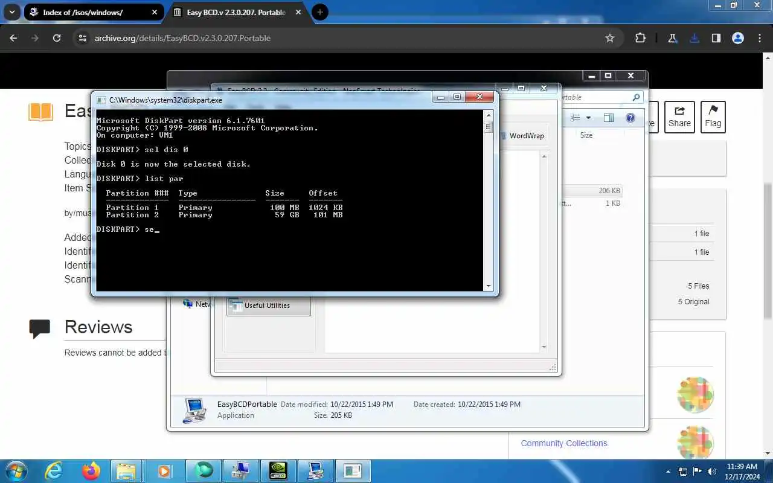The image size is (773, 483).
Task: Click the diskpart.exe title bar icon
Action: (x=101, y=100)
